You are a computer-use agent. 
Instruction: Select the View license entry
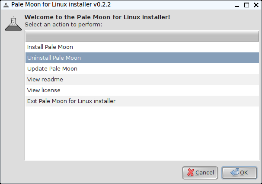(x=142, y=90)
